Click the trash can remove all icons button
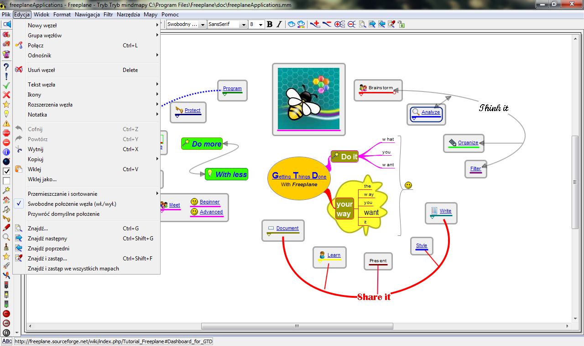 (6, 55)
